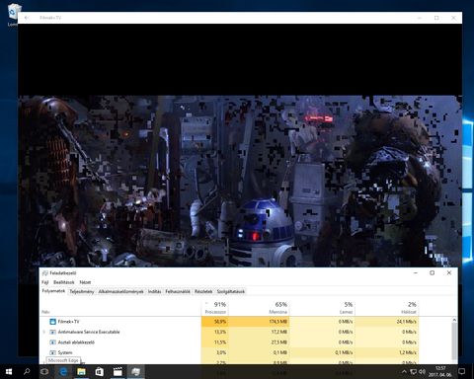Image resolution: width=474 pixels, height=379 pixels.
Task: Click the video playback area in Filmek+TV
Action: pos(240,181)
